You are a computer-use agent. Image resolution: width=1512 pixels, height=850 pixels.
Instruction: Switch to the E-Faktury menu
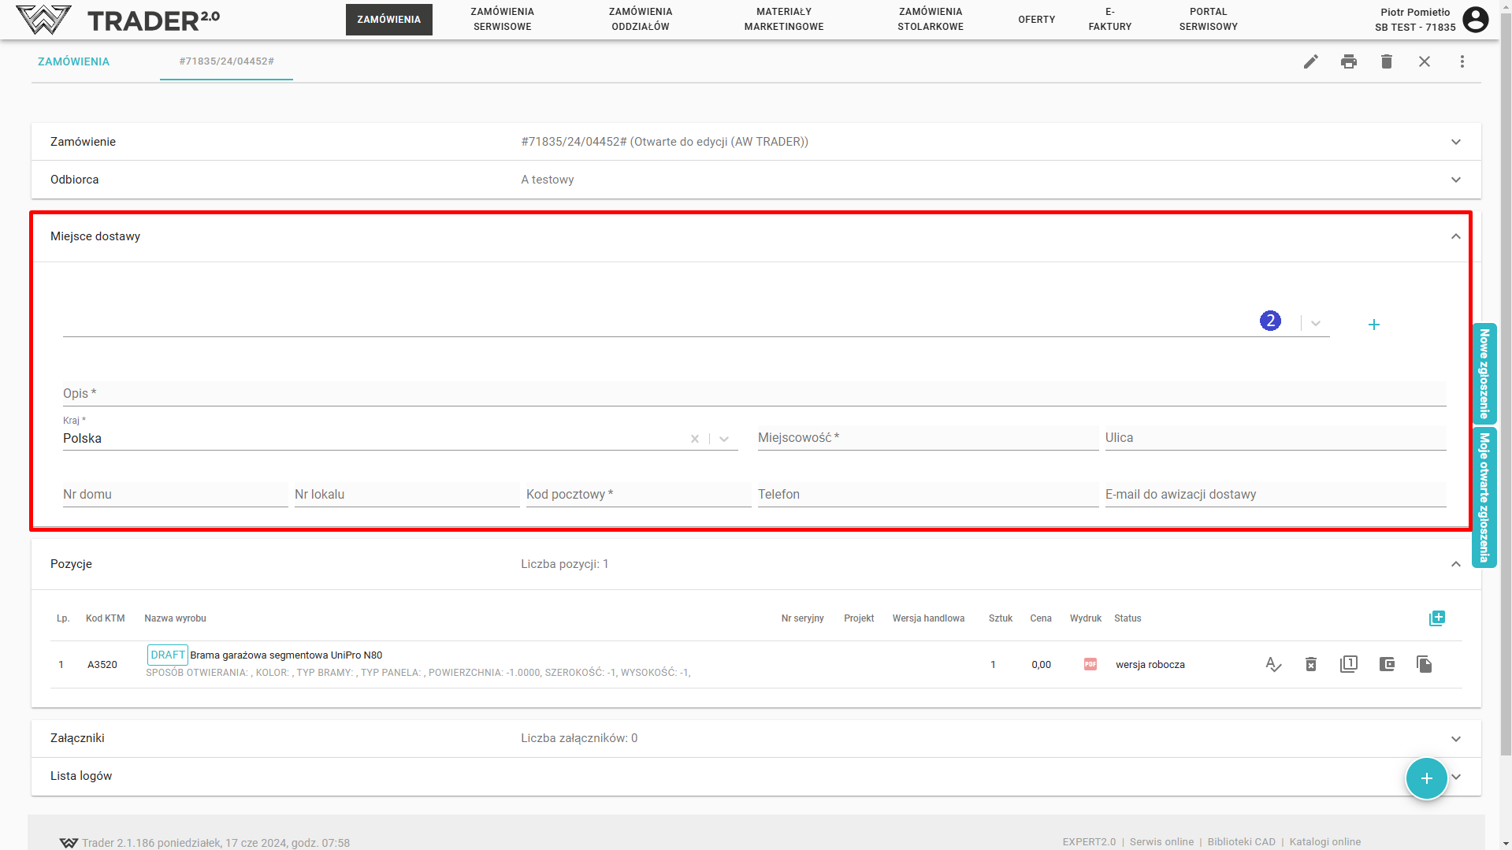coord(1109,20)
